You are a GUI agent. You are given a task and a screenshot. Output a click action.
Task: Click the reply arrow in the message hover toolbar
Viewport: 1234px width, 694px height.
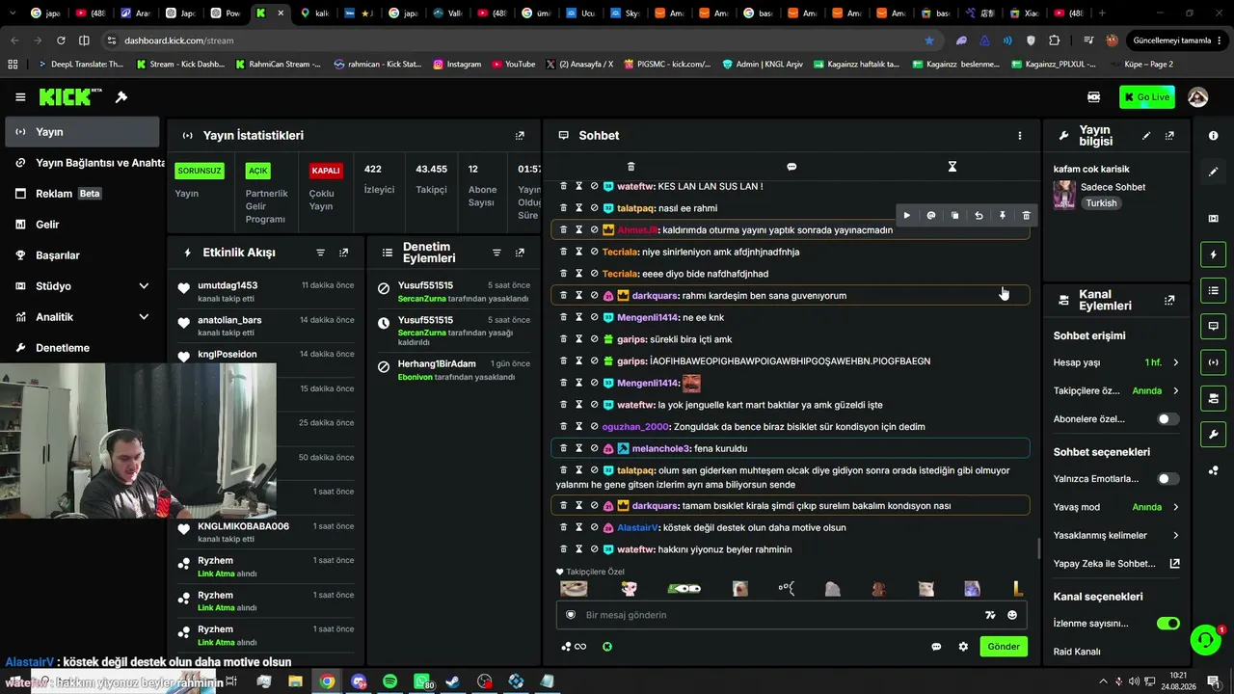click(x=979, y=216)
